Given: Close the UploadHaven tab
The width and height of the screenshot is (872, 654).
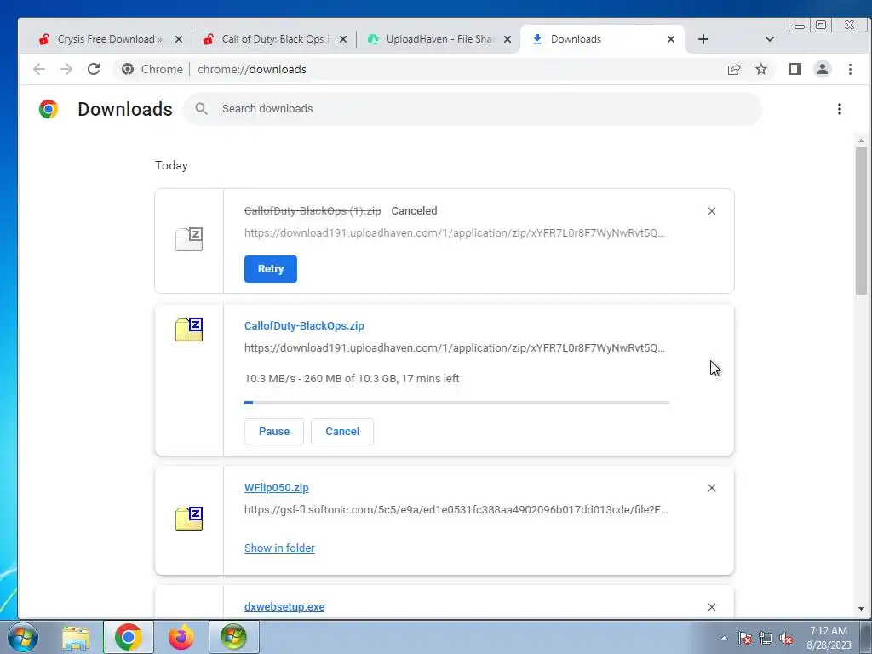Looking at the screenshot, I should pos(508,39).
